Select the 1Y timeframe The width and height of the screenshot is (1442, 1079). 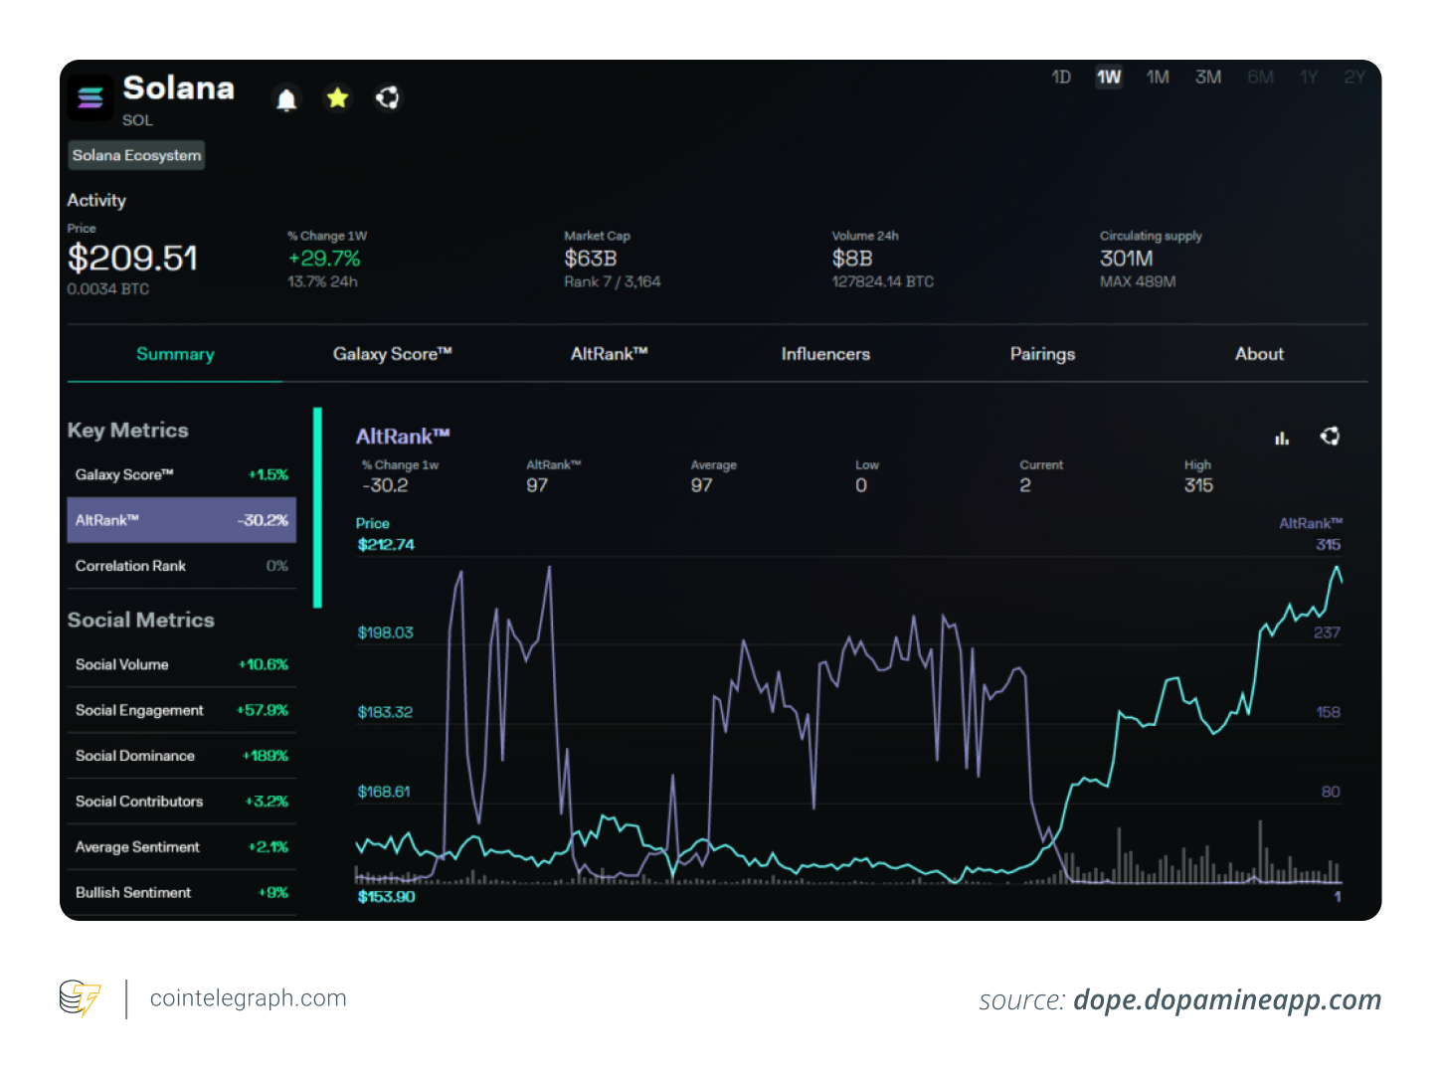coord(1308,77)
